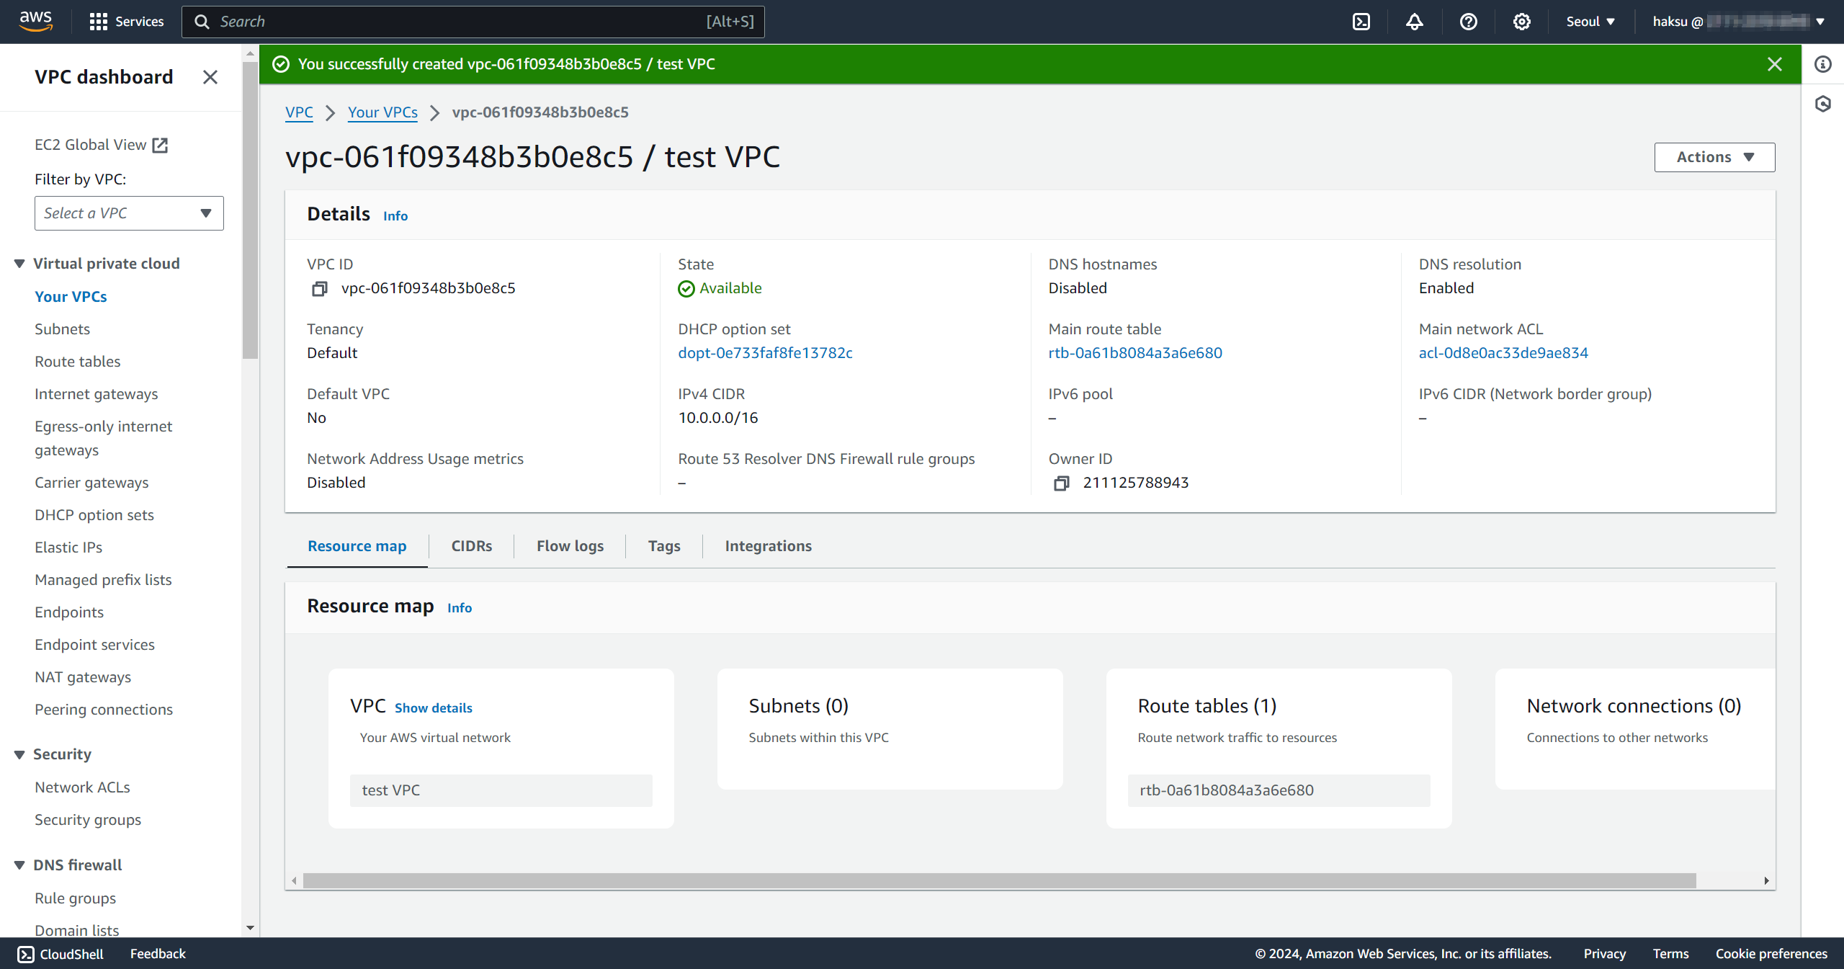The image size is (1844, 969).
Task: Collapse the Virtual private cloud section
Action: click(19, 264)
